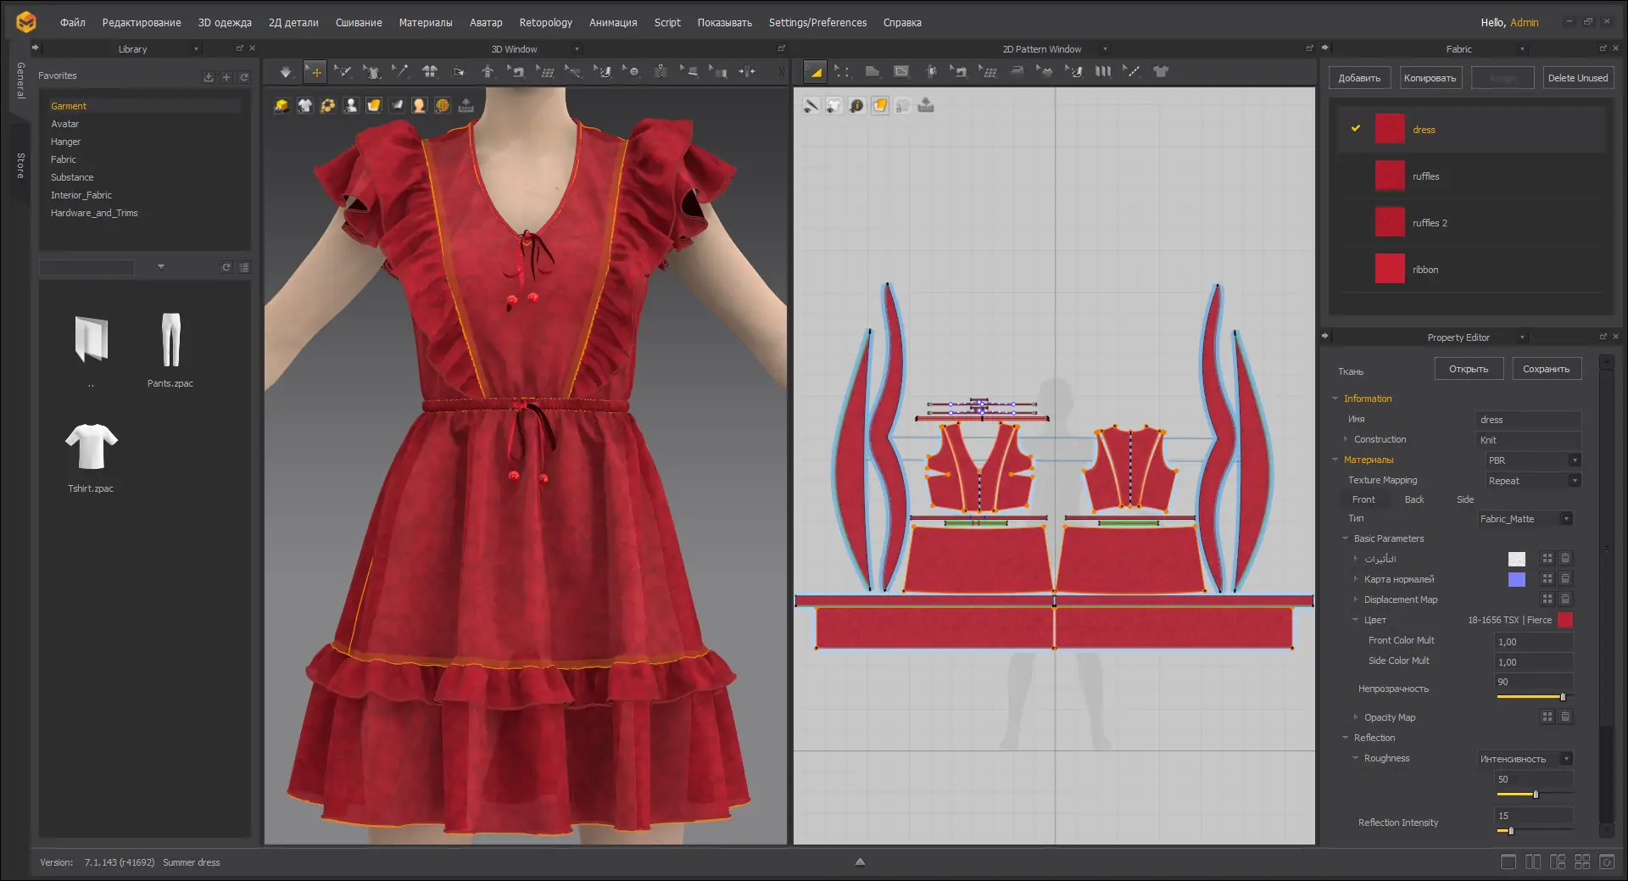Toggle avatar display icon in 3D view
Screen dimensions: 1628x881
pos(351,105)
